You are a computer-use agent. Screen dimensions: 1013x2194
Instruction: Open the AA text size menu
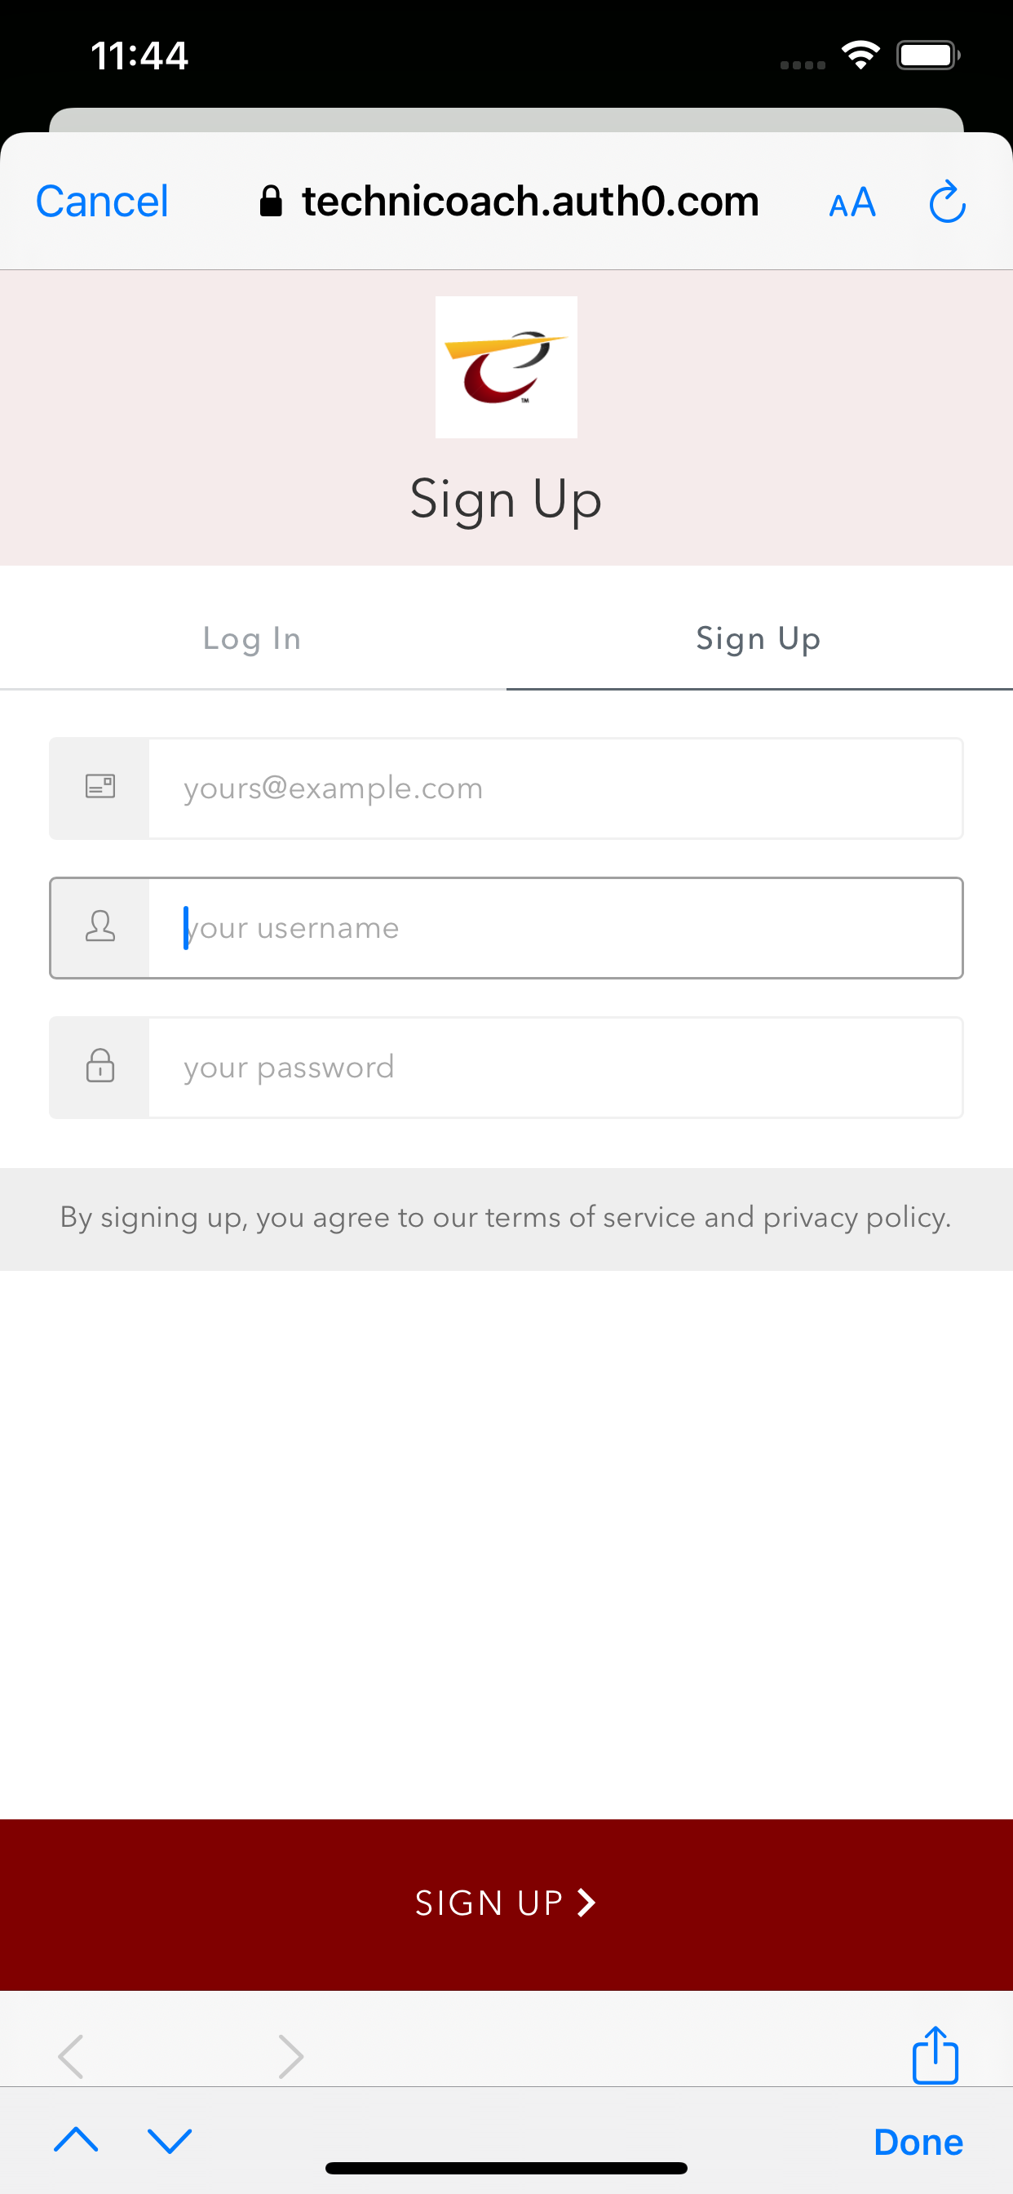click(852, 202)
